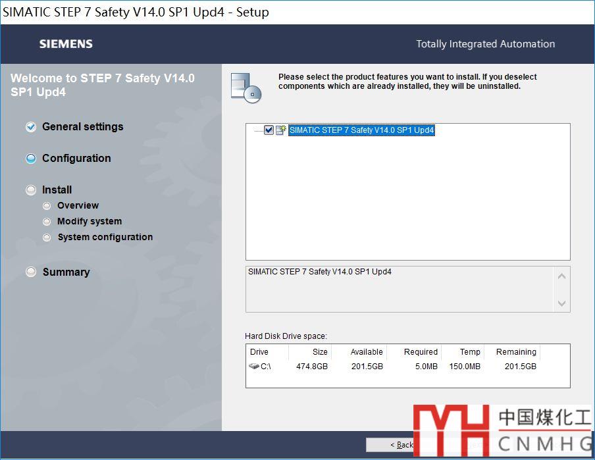Select the Install step label
Screen dimensions: 595x460
click(57, 190)
